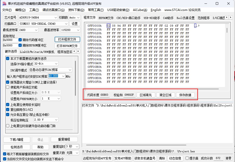Open the 资料下载(D) menu
Image resolution: width=235 pixels, height=162 pixels.
click(x=76, y=10)
